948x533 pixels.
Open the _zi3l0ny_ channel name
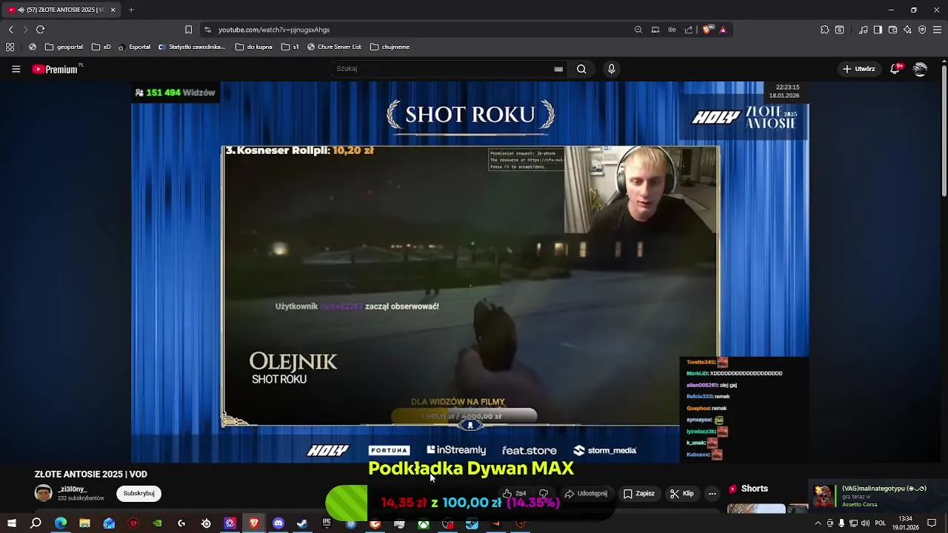point(73,489)
